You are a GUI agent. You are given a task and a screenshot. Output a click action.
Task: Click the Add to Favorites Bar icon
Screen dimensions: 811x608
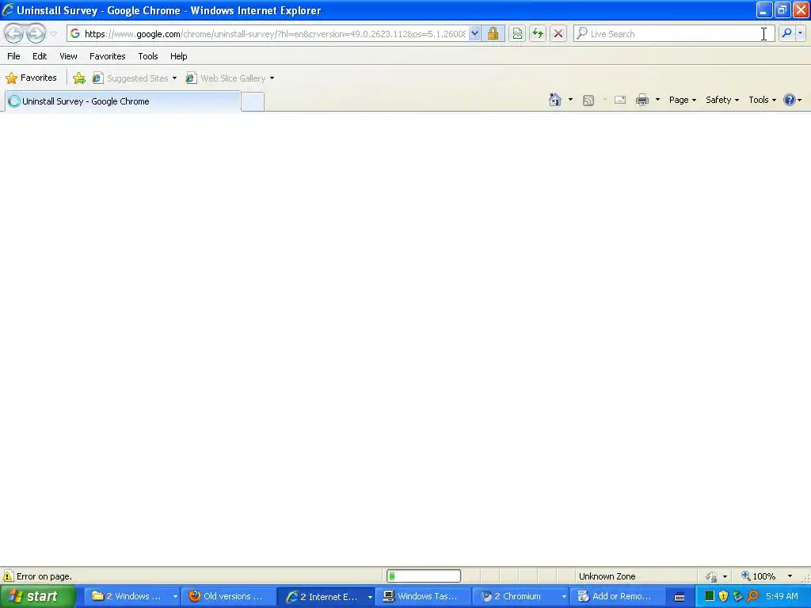click(x=79, y=78)
